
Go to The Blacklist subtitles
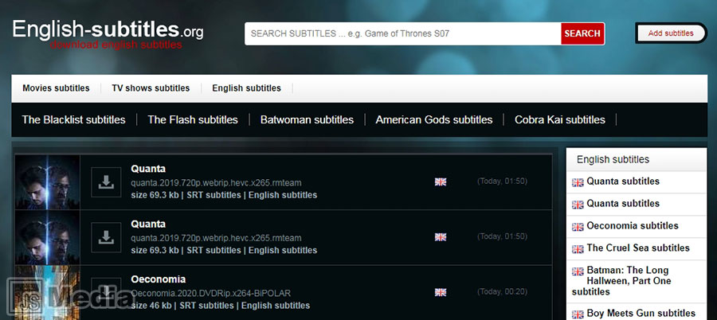coord(73,119)
